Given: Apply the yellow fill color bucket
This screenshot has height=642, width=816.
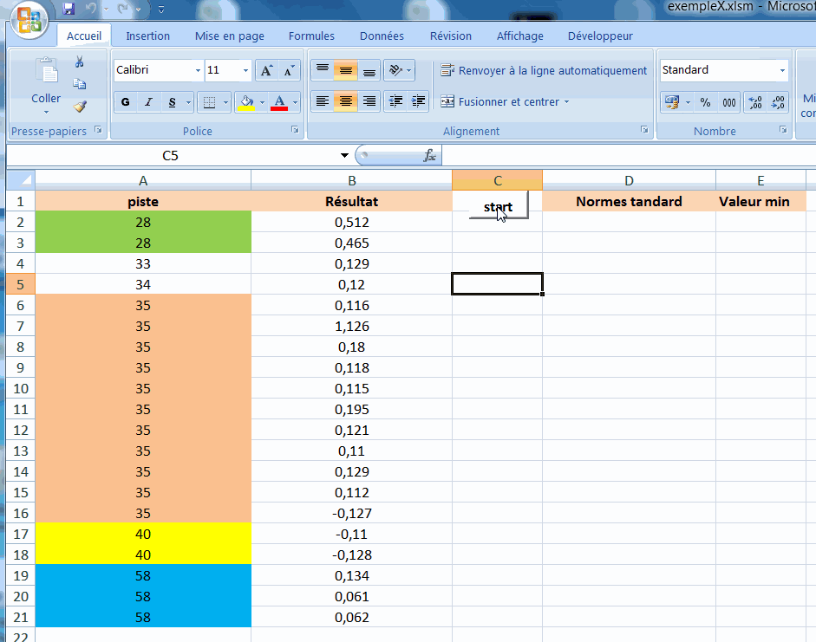Looking at the screenshot, I should click(246, 102).
